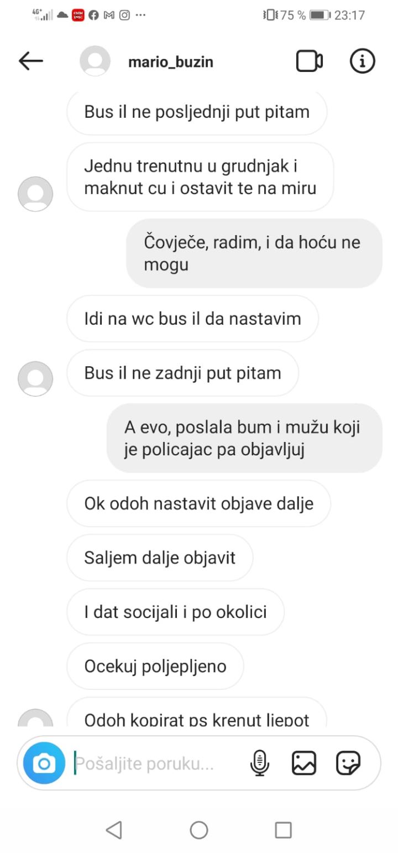Tap the microphone voice message icon
Image resolution: width=398 pixels, height=853 pixels.
[259, 764]
